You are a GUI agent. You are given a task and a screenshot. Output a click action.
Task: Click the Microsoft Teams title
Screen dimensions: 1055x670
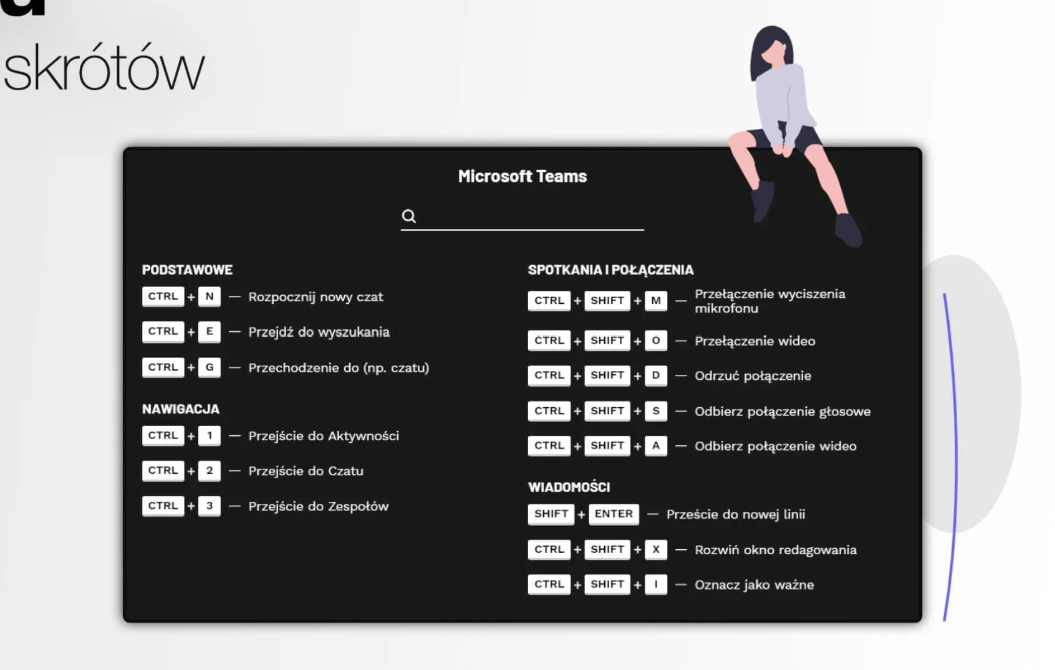point(523,176)
